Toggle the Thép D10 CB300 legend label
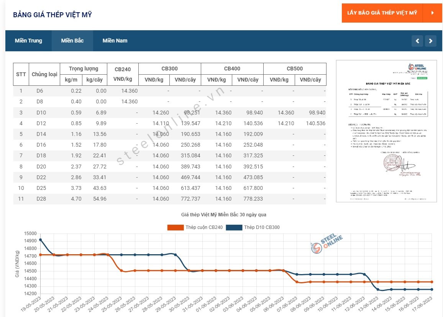Screen dimensions: 443x317 tap(262, 227)
